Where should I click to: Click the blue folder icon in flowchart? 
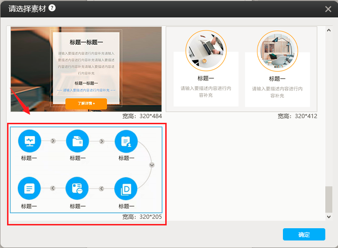78,141
